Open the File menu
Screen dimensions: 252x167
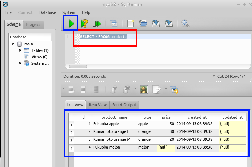click(x=9, y=12)
